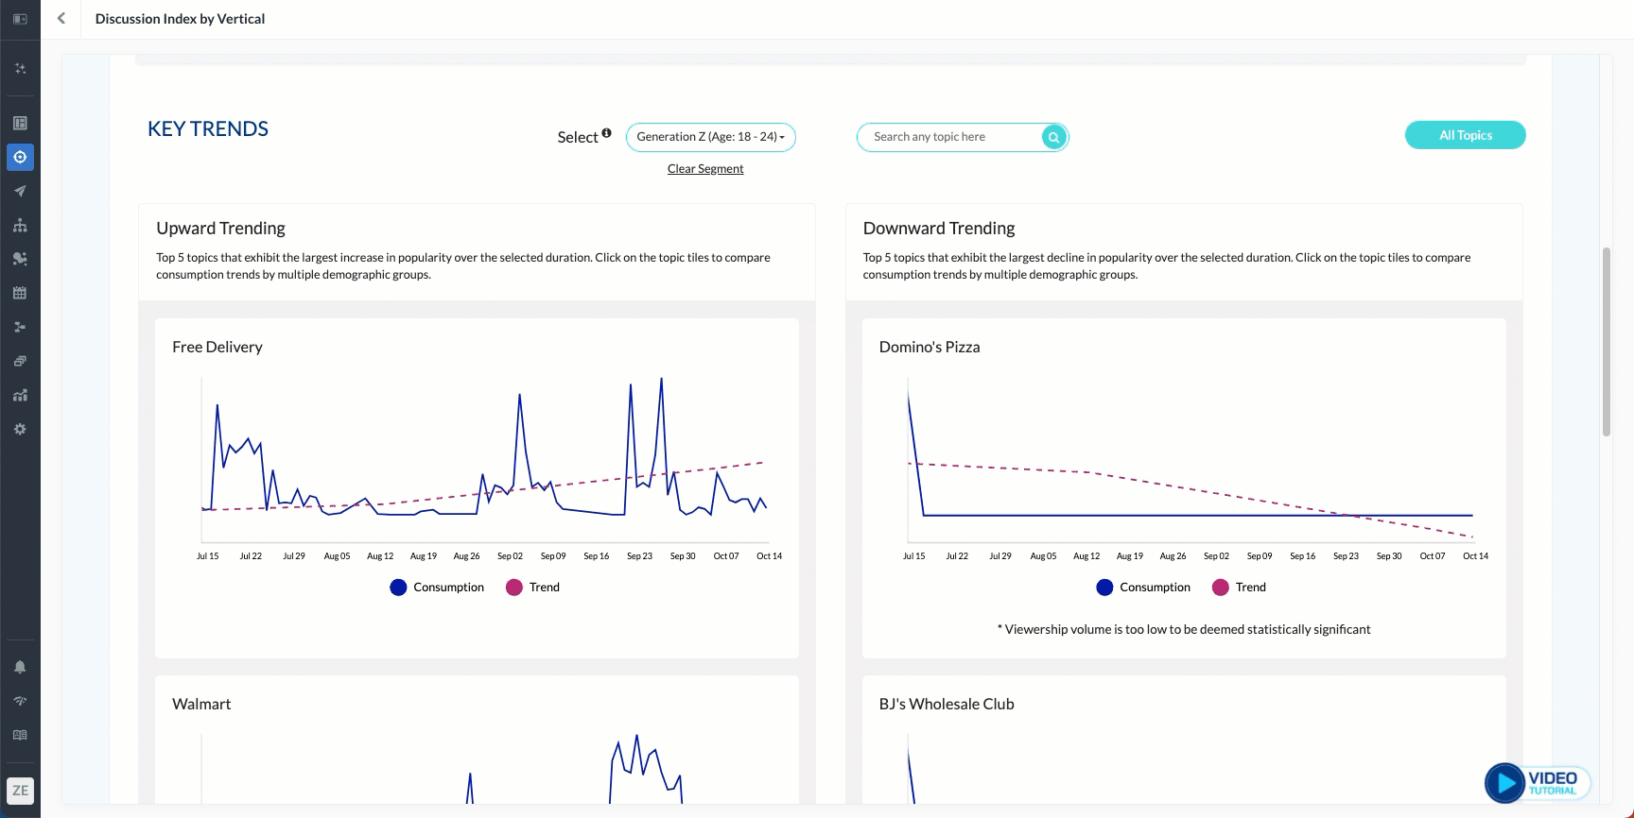The height and width of the screenshot is (818, 1634).
Task: Click the magnifier search icon button
Action: click(1053, 137)
